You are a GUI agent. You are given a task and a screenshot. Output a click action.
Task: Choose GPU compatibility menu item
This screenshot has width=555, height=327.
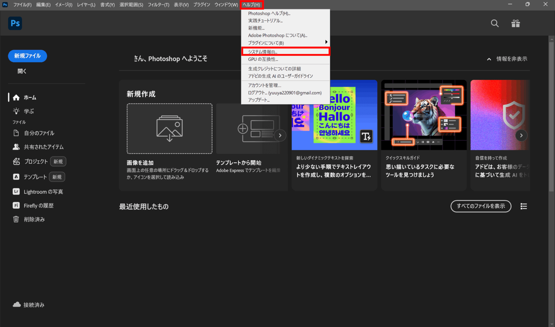[263, 59]
